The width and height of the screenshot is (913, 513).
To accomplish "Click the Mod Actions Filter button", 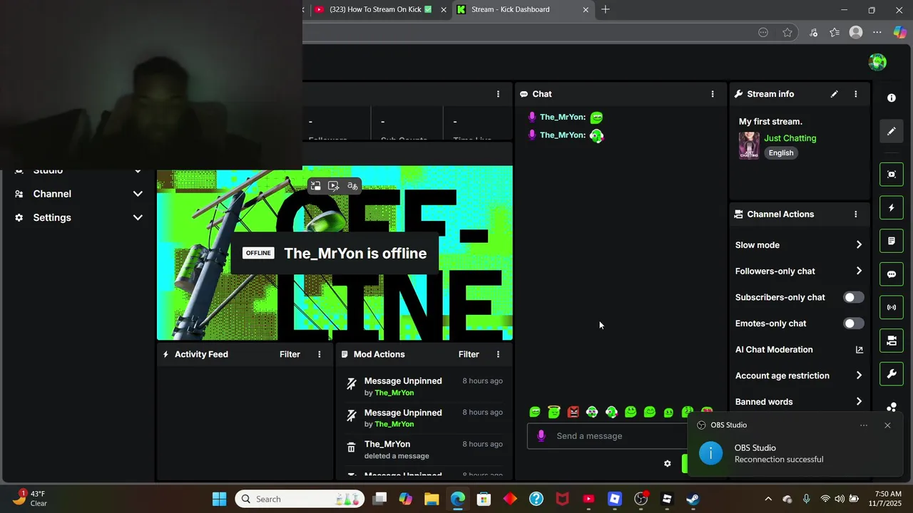I will point(469,354).
